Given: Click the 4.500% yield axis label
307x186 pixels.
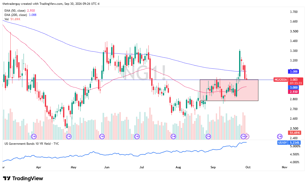Looking at the screenshot, I should 295,154.
